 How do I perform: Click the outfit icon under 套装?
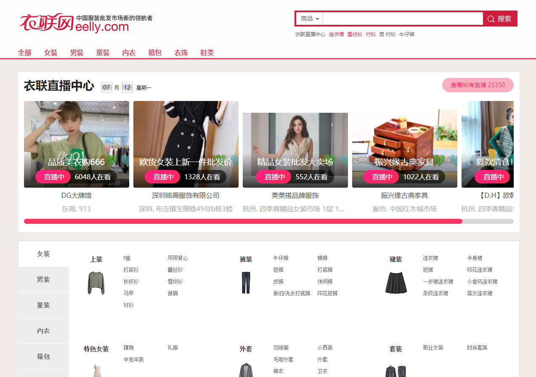[x=396, y=370]
